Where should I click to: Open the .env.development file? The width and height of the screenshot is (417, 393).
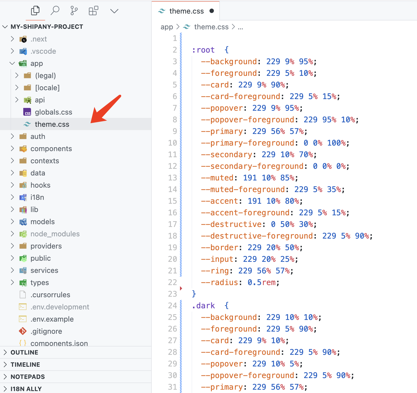[76, 307]
